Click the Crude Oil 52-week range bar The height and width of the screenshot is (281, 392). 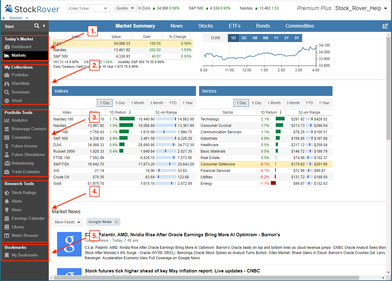166,177
